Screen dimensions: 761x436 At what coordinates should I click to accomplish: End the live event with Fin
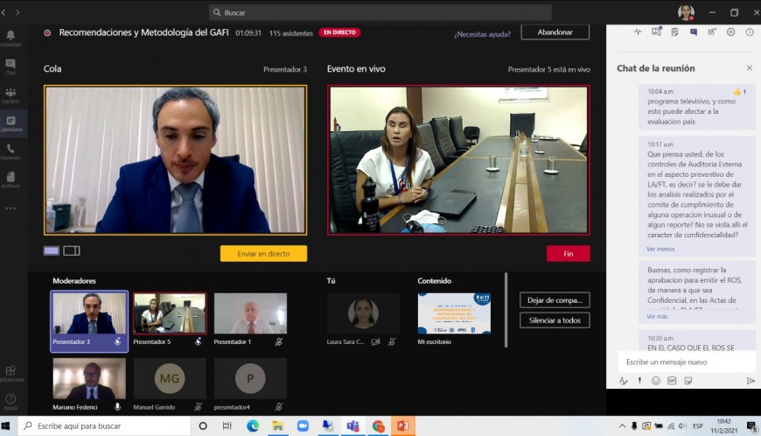click(569, 253)
